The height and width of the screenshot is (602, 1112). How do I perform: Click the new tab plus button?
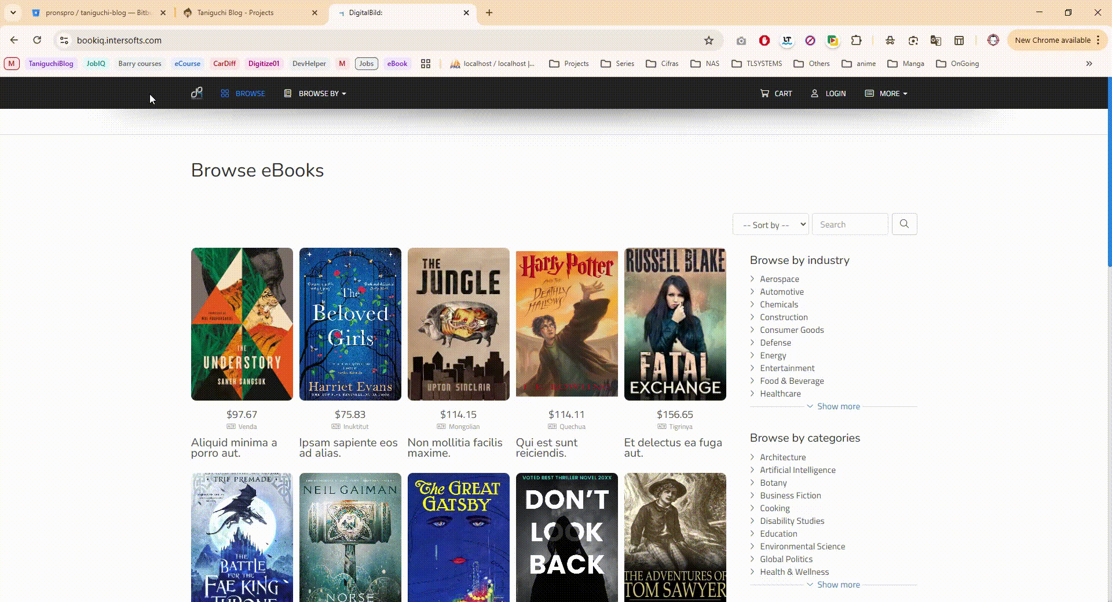[489, 13]
